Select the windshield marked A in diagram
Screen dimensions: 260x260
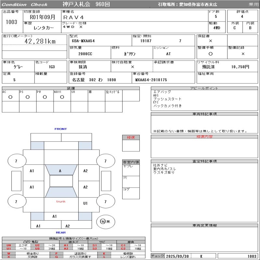pyautogui.click(x=60, y=171)
